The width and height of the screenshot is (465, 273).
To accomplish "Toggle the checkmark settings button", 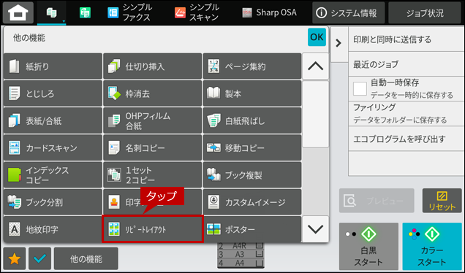I will (x=39, y=259).
